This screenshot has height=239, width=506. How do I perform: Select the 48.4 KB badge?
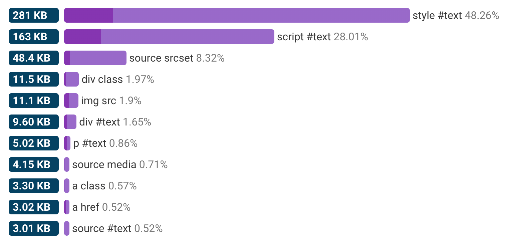click(34, 58)
